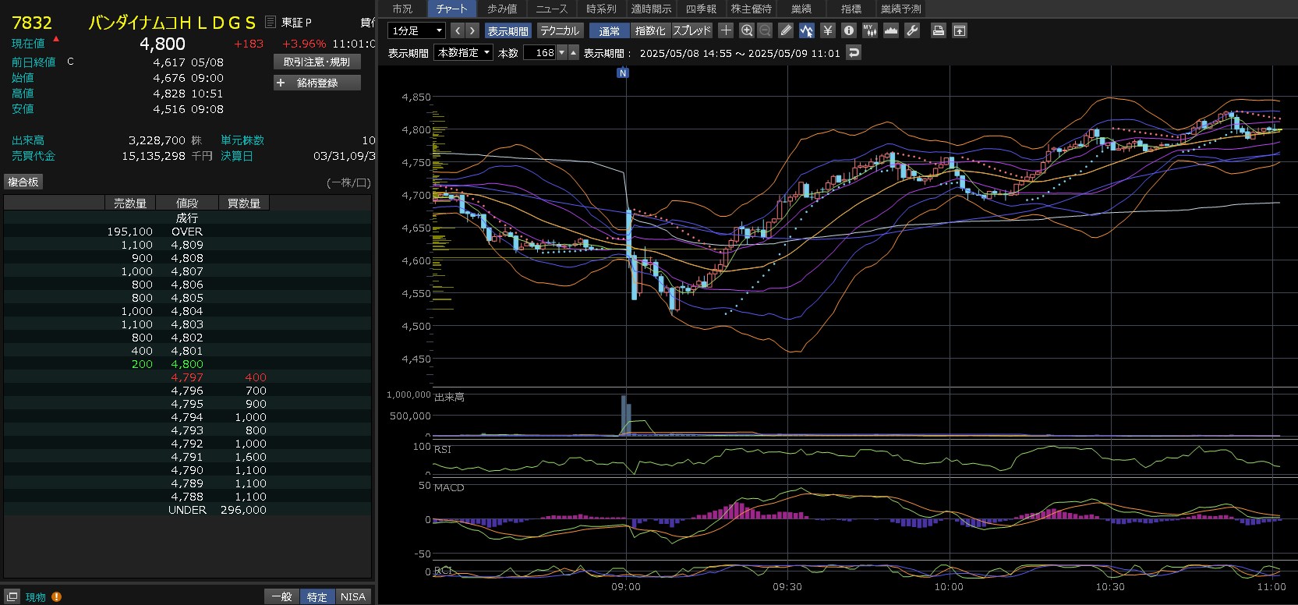Select the pencil drawing tool
The height and width of the screenshot is (605, 1298).
pyautogui.click(x=786, y=30)
